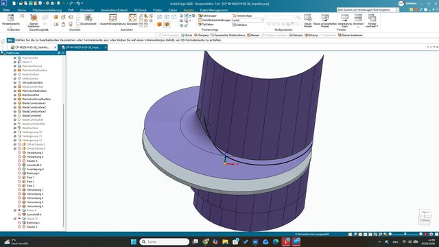Select Ausprägung 4 in PathFinder
Screen dimensions: 439x247
click(x=35, y=169)
